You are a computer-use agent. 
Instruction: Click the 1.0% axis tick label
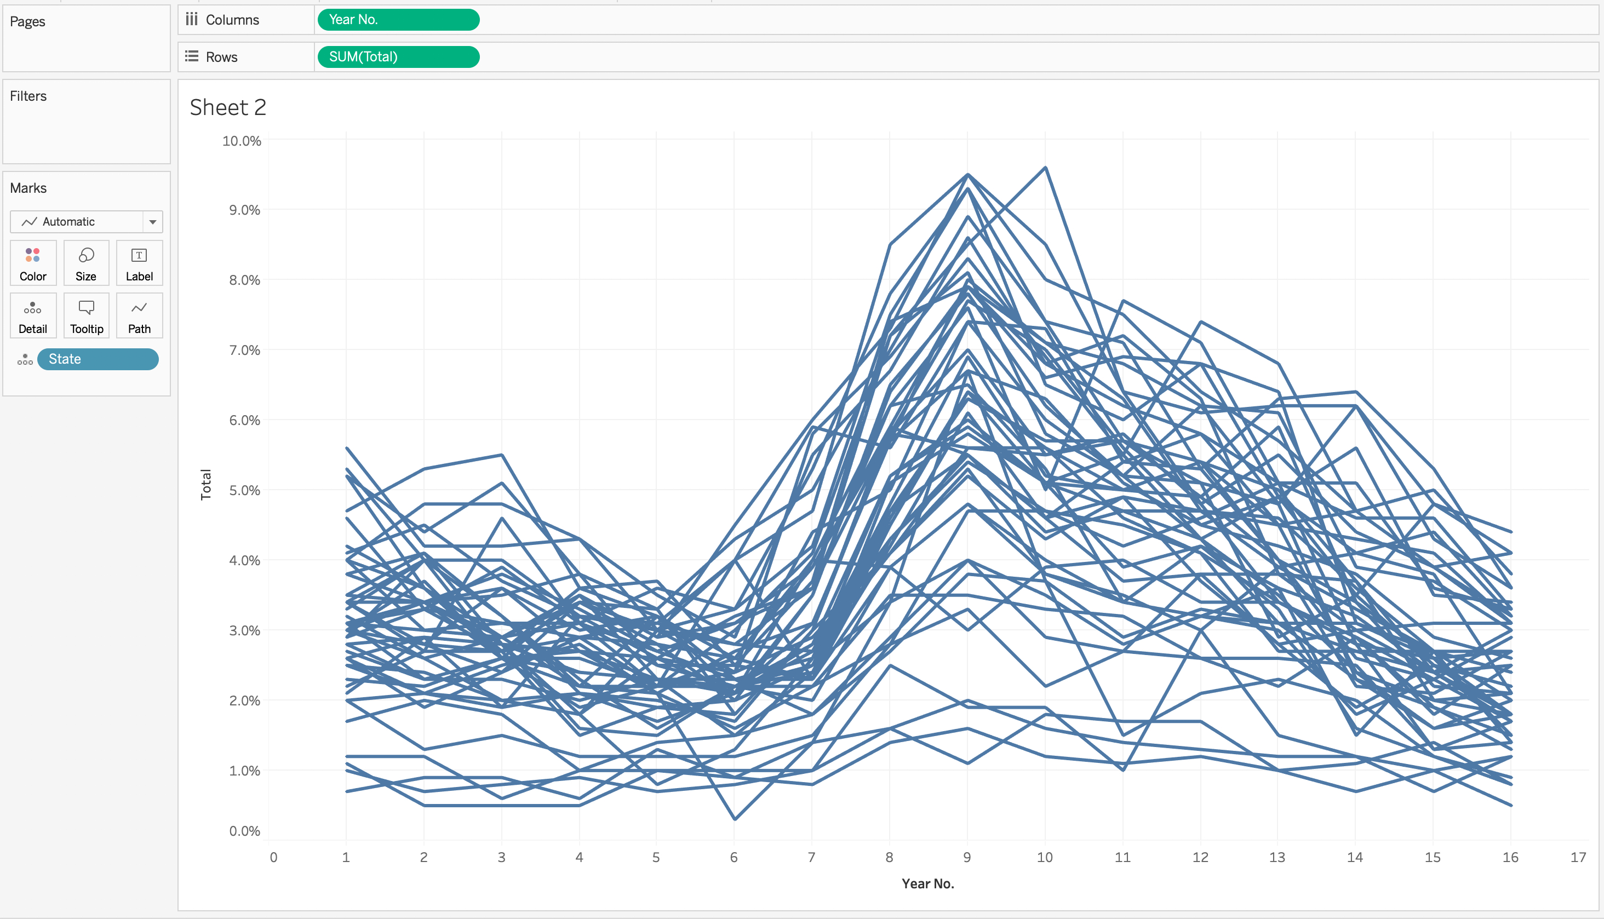pos(244,771)
